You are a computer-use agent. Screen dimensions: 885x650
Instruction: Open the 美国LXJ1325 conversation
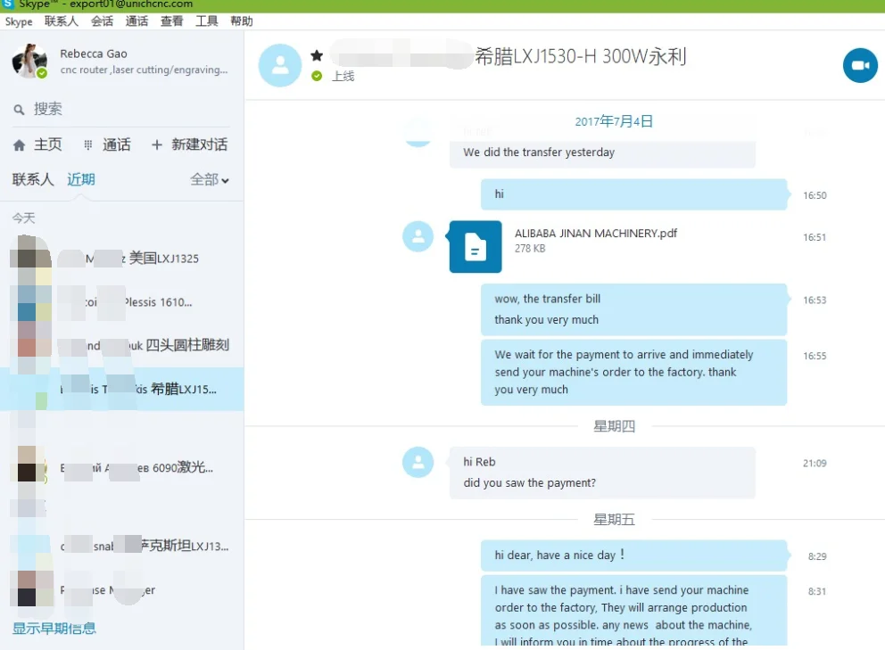tap(122, 259)
